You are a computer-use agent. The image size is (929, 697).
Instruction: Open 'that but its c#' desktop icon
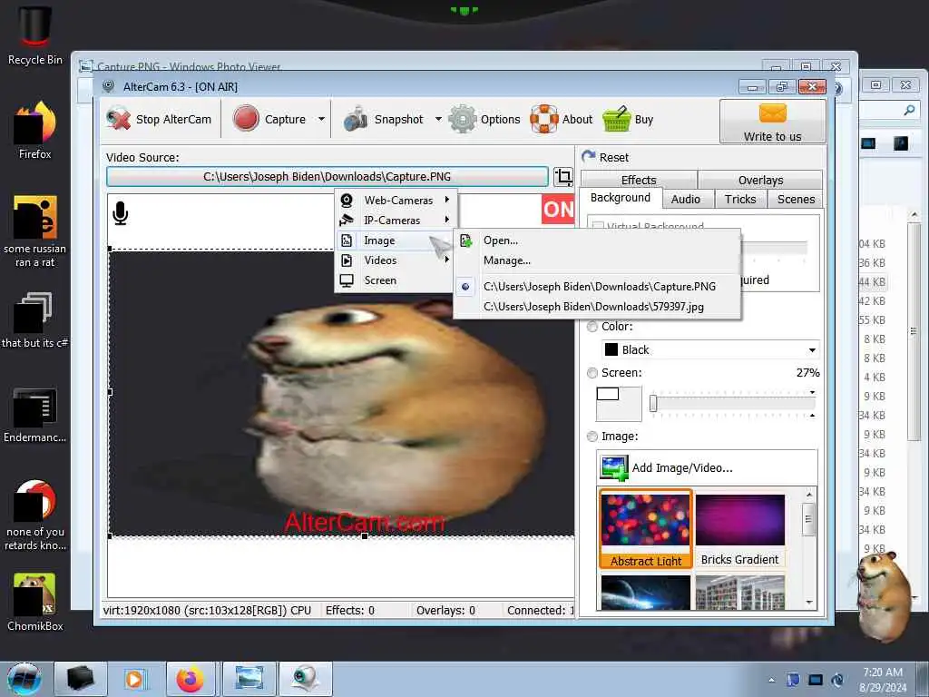pos(35,320)
